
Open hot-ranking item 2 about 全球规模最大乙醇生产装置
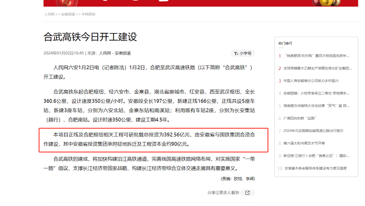[317, 68]
